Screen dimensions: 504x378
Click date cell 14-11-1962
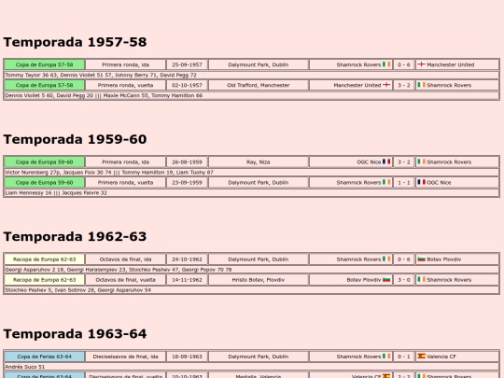187,280
